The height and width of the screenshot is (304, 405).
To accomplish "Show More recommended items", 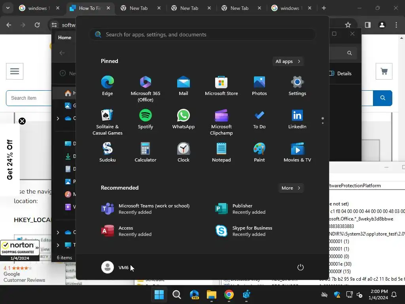I will pyautogui.click(x=291, y=188).
